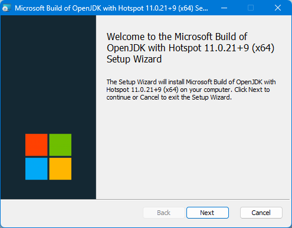Click the horizontal separator line above the buttons
The height and width of the screenshot is (228, 292).
[x=145, y=199]
